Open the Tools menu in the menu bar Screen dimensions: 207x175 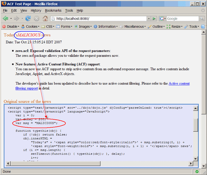click(x=69, y=10)
